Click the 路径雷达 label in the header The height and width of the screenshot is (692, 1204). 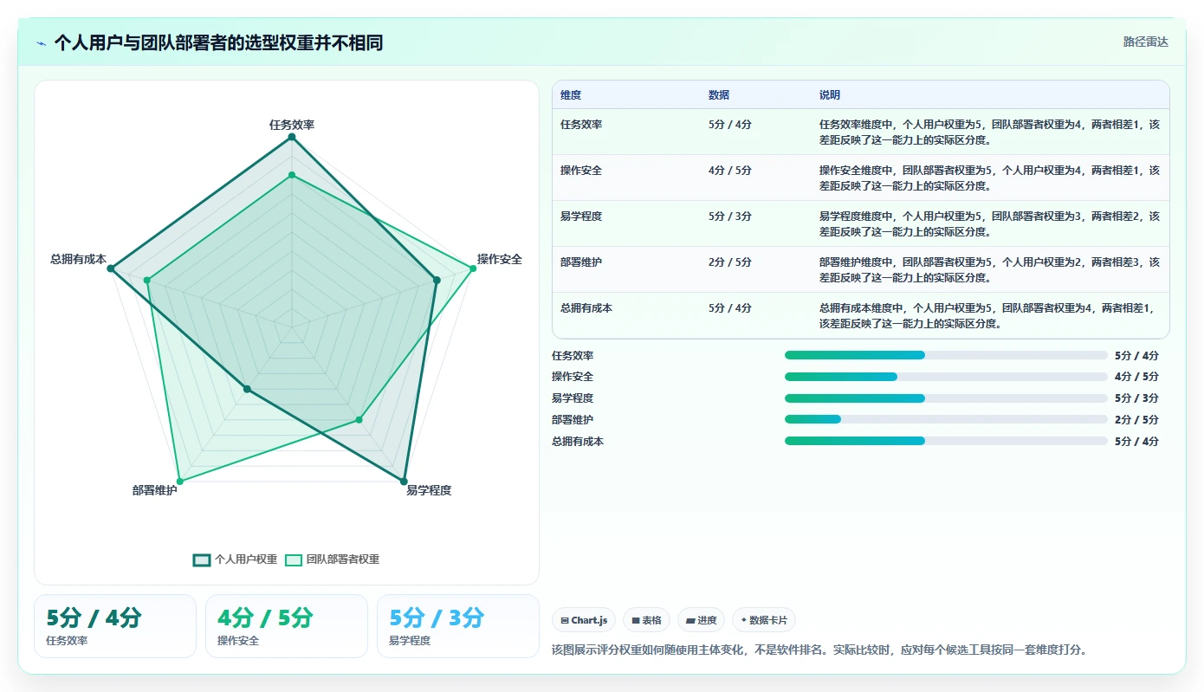1145,42
